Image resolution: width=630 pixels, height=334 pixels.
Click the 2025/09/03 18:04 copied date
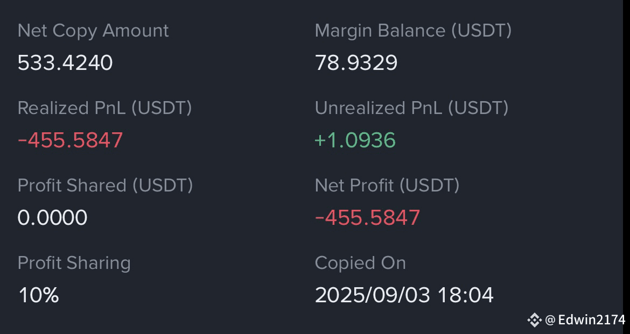[404, 295]
